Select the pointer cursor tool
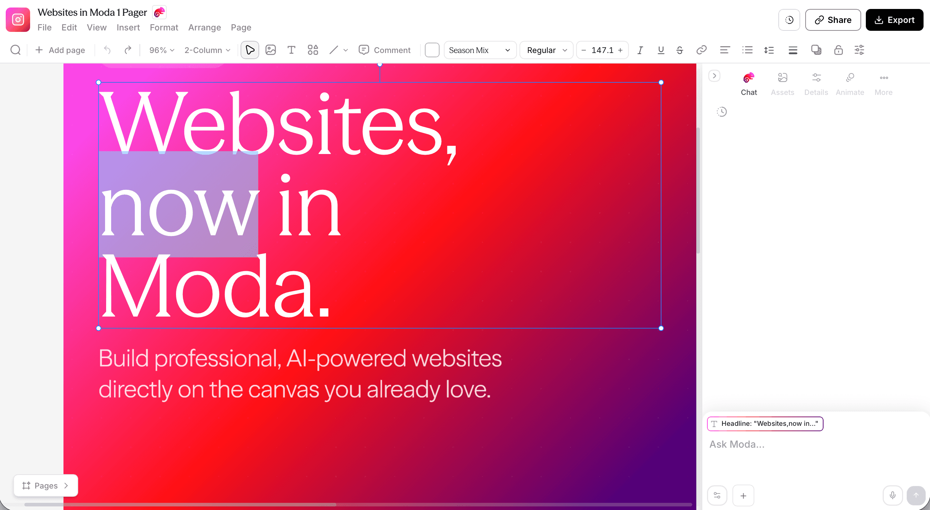The height and width of the screenshot is (510, 930). click(x=250, y=50)
